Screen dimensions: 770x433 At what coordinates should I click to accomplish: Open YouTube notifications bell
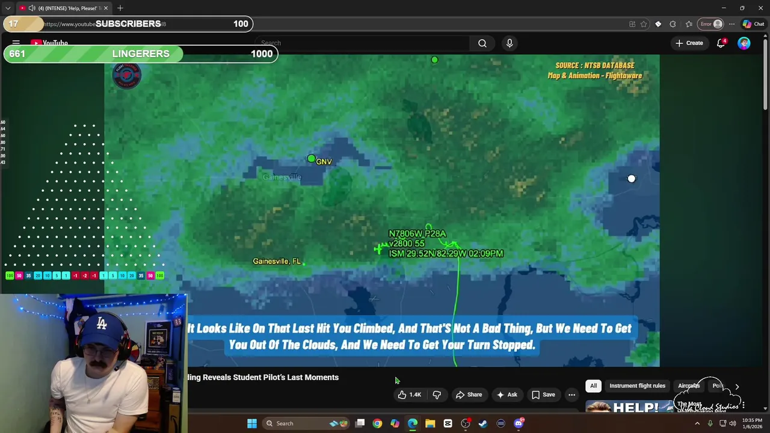(x=721, y=43)
